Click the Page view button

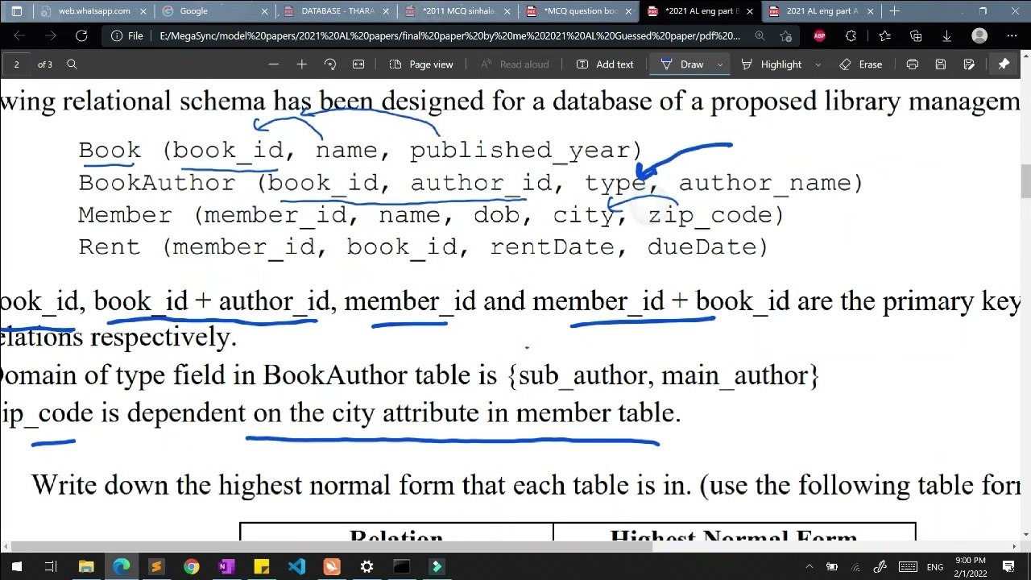[x=421, y=64]
